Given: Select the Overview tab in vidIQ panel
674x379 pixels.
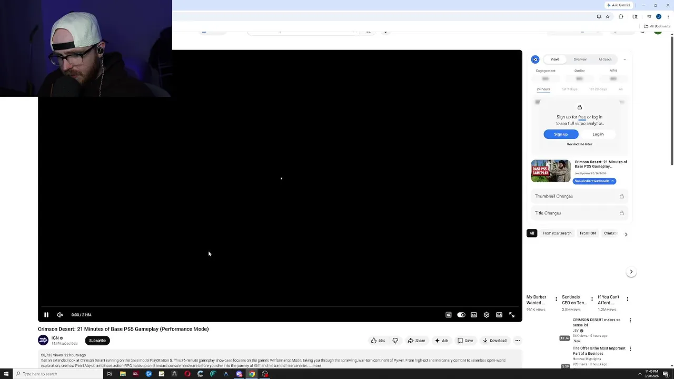Looking at the screenshot, I should 580,59.
